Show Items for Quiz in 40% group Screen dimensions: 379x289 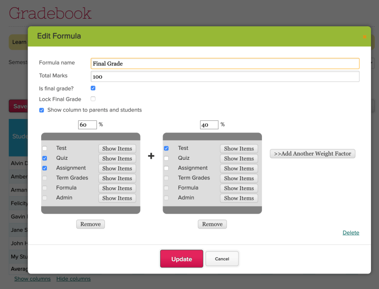click(x=239, y=158)
